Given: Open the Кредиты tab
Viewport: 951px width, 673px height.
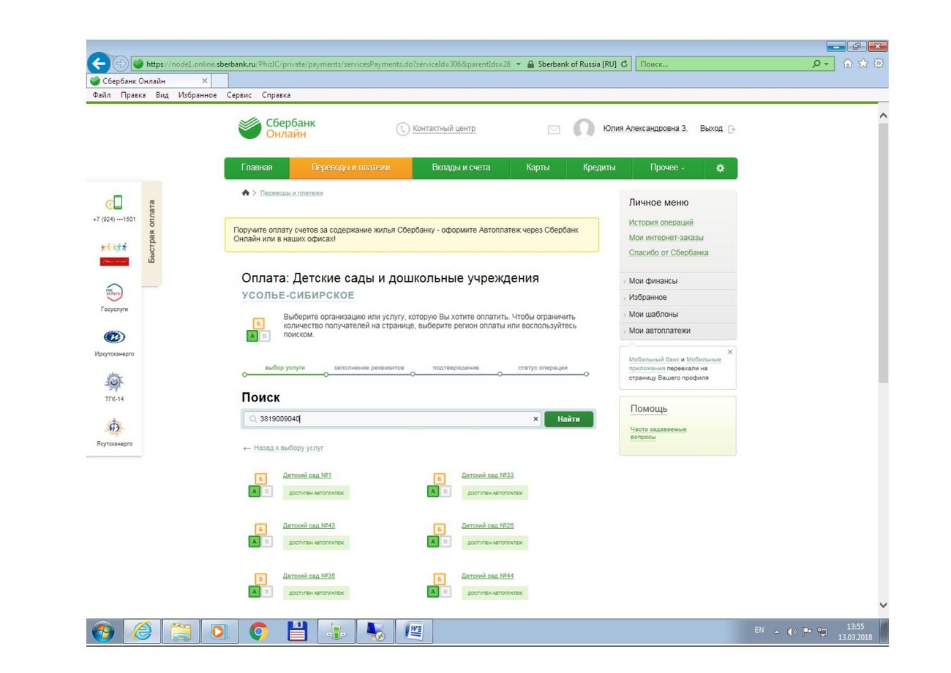Looking at the screenshot, I should tap(598, 168).
